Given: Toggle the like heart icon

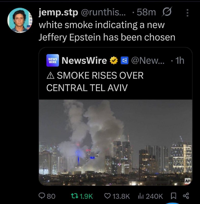Looking at the screenshot, I should coord(107,196).
